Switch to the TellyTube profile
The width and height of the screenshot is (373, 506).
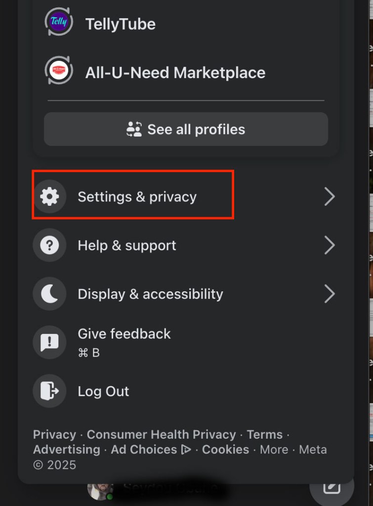coord(120,24)
